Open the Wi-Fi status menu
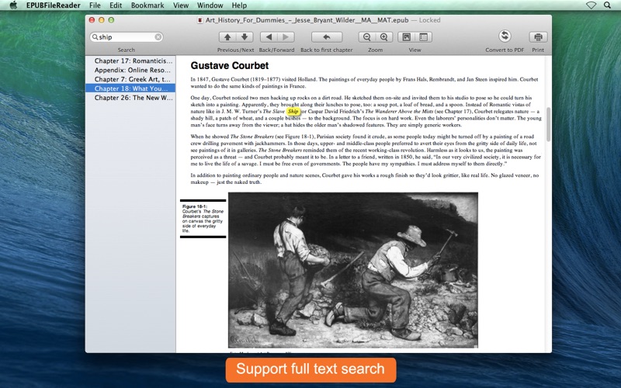The width and height of the screenshot is (621, 388). click(x=591, y=5)
